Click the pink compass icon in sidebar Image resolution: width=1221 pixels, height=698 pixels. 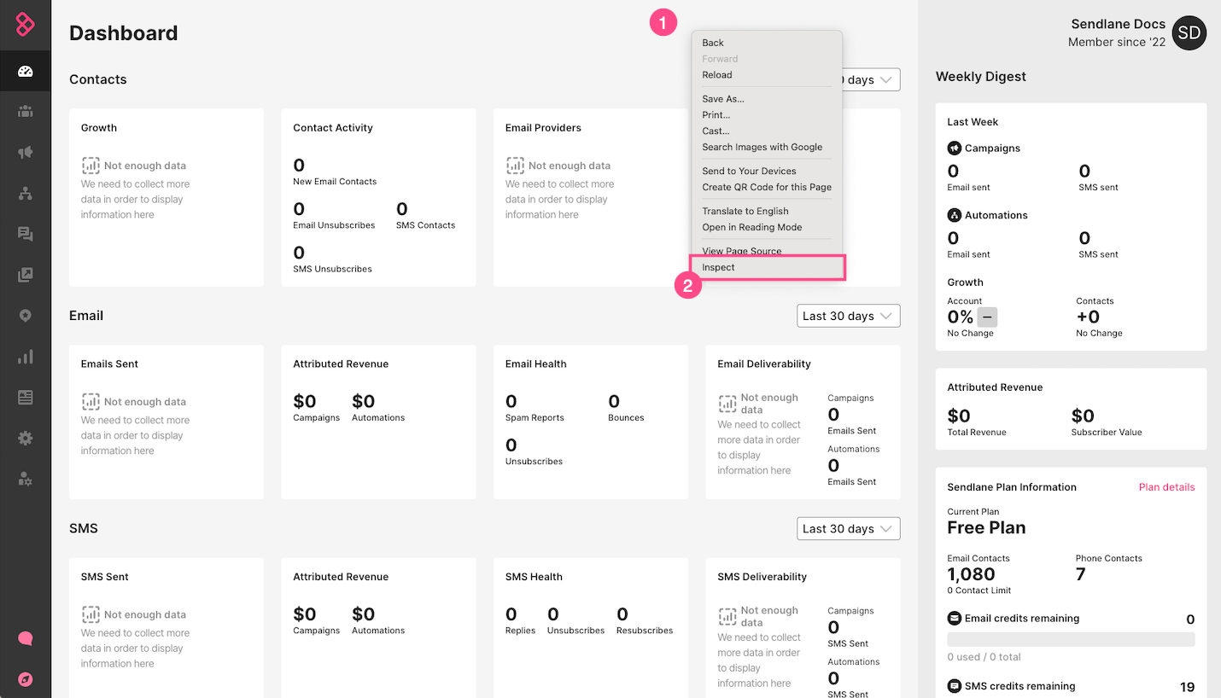[26, 679]
